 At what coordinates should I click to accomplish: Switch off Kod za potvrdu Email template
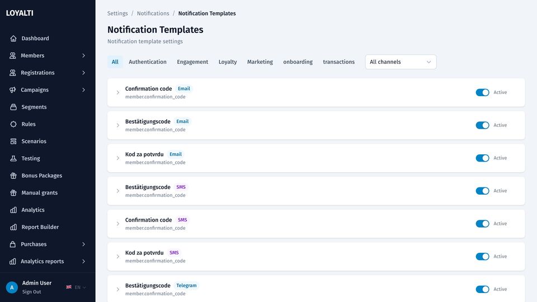tap(482, 158)
